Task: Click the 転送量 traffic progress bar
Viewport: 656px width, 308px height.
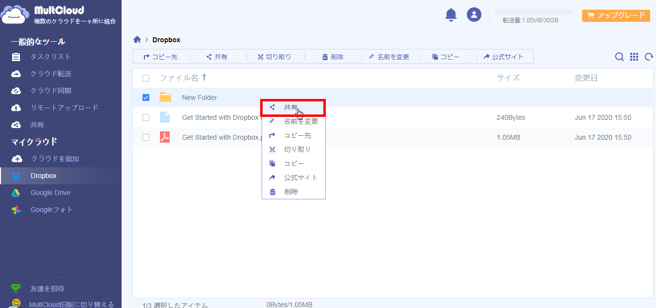Action: 533,12
